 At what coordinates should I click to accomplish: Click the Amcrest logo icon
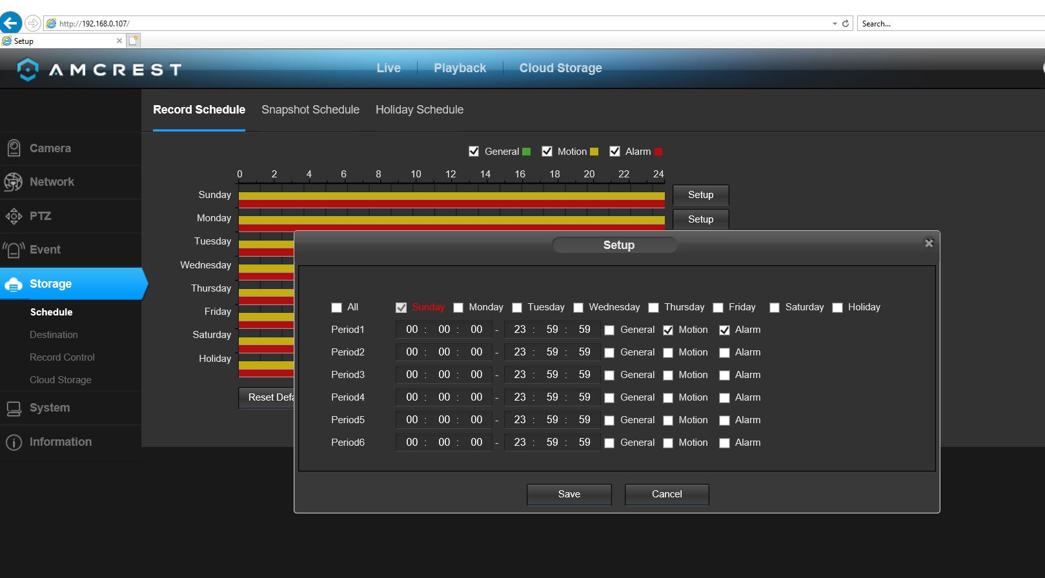(28, 69)
